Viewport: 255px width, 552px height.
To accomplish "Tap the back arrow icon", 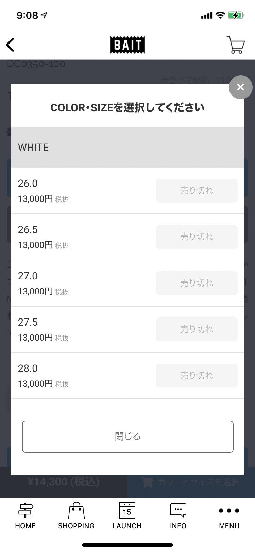I will tap(10, 45).
